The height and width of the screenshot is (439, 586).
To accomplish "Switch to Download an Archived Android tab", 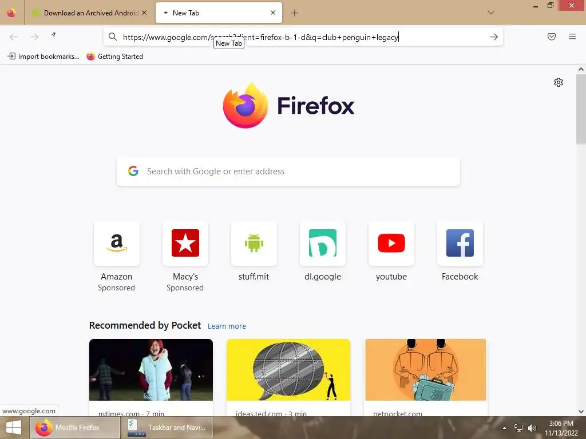I will click(90, 13).
